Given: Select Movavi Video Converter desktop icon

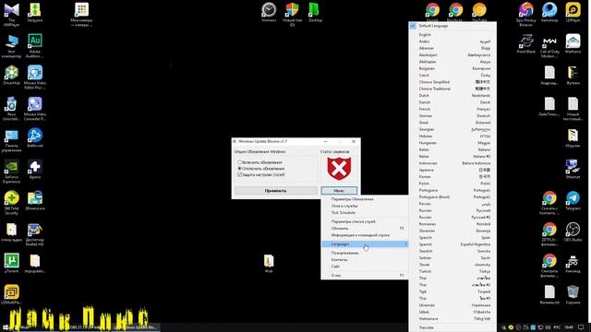Looking at the screenshot, I should pos(35,109).
